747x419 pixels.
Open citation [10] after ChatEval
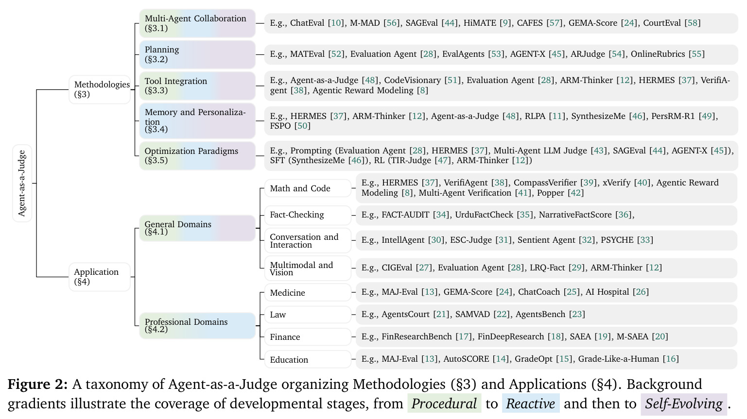pyautogui.click(x=336, y=23)
